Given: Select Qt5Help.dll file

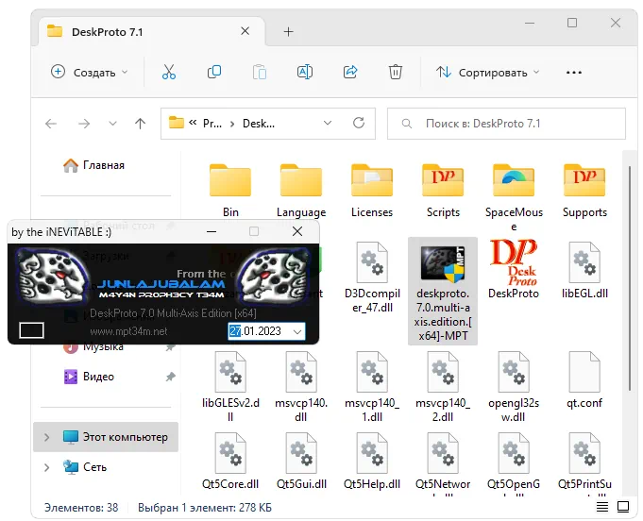Looking at the screenshot, I should coord(372,461).
